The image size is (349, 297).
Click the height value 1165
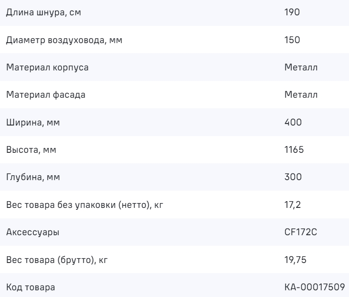point(294,150)
